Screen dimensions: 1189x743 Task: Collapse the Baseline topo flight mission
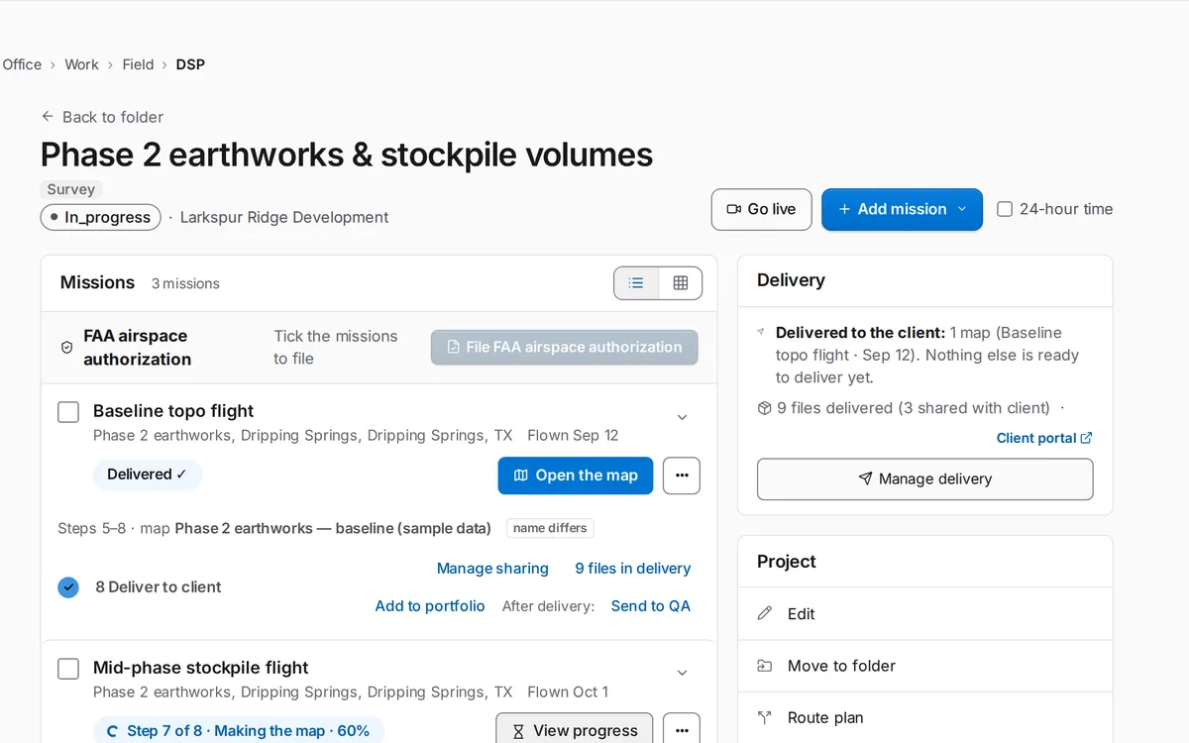[682, 417]
